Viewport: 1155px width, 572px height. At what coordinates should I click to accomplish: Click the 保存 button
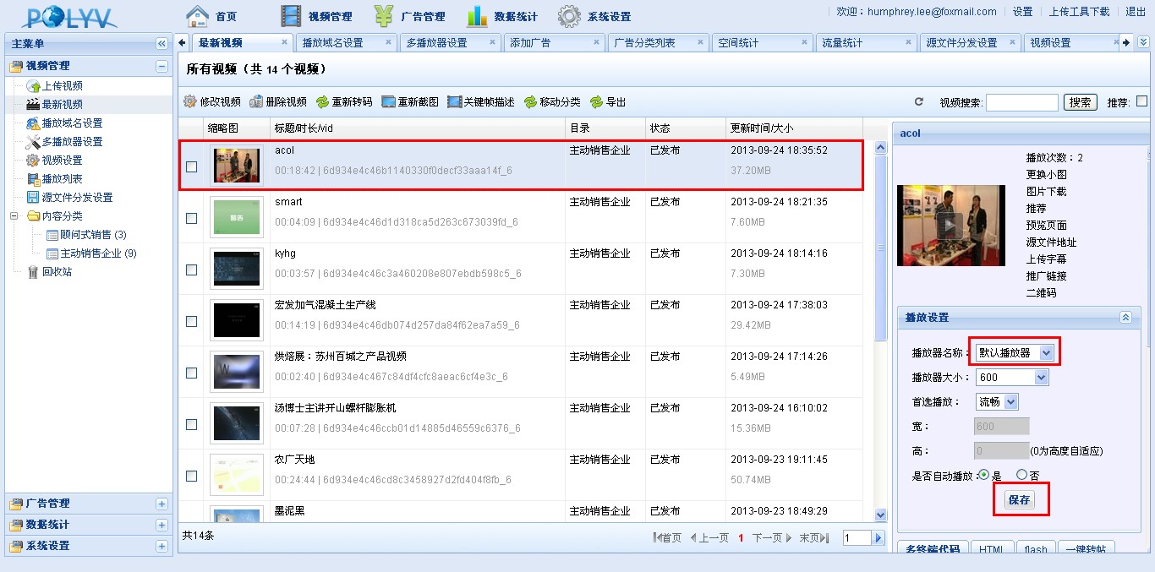[1020, 499]
